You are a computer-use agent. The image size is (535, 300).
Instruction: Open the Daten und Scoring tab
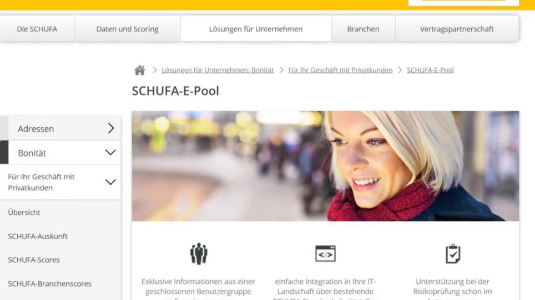(127, 29)
